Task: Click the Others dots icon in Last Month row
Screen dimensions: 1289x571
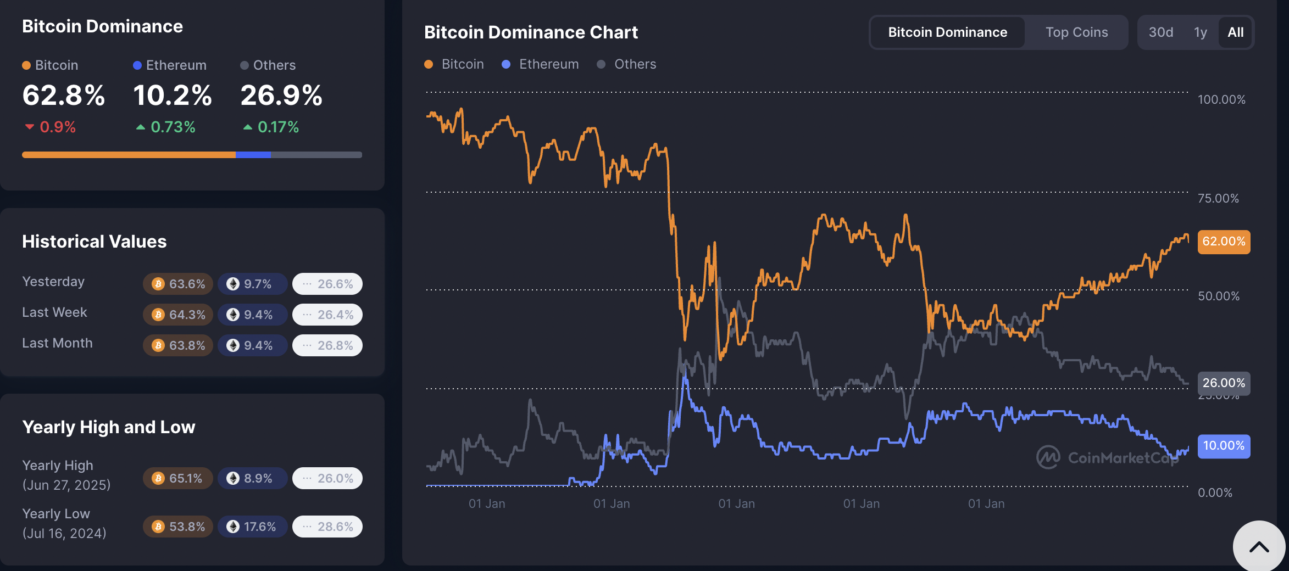Action: tap(307, 345)
